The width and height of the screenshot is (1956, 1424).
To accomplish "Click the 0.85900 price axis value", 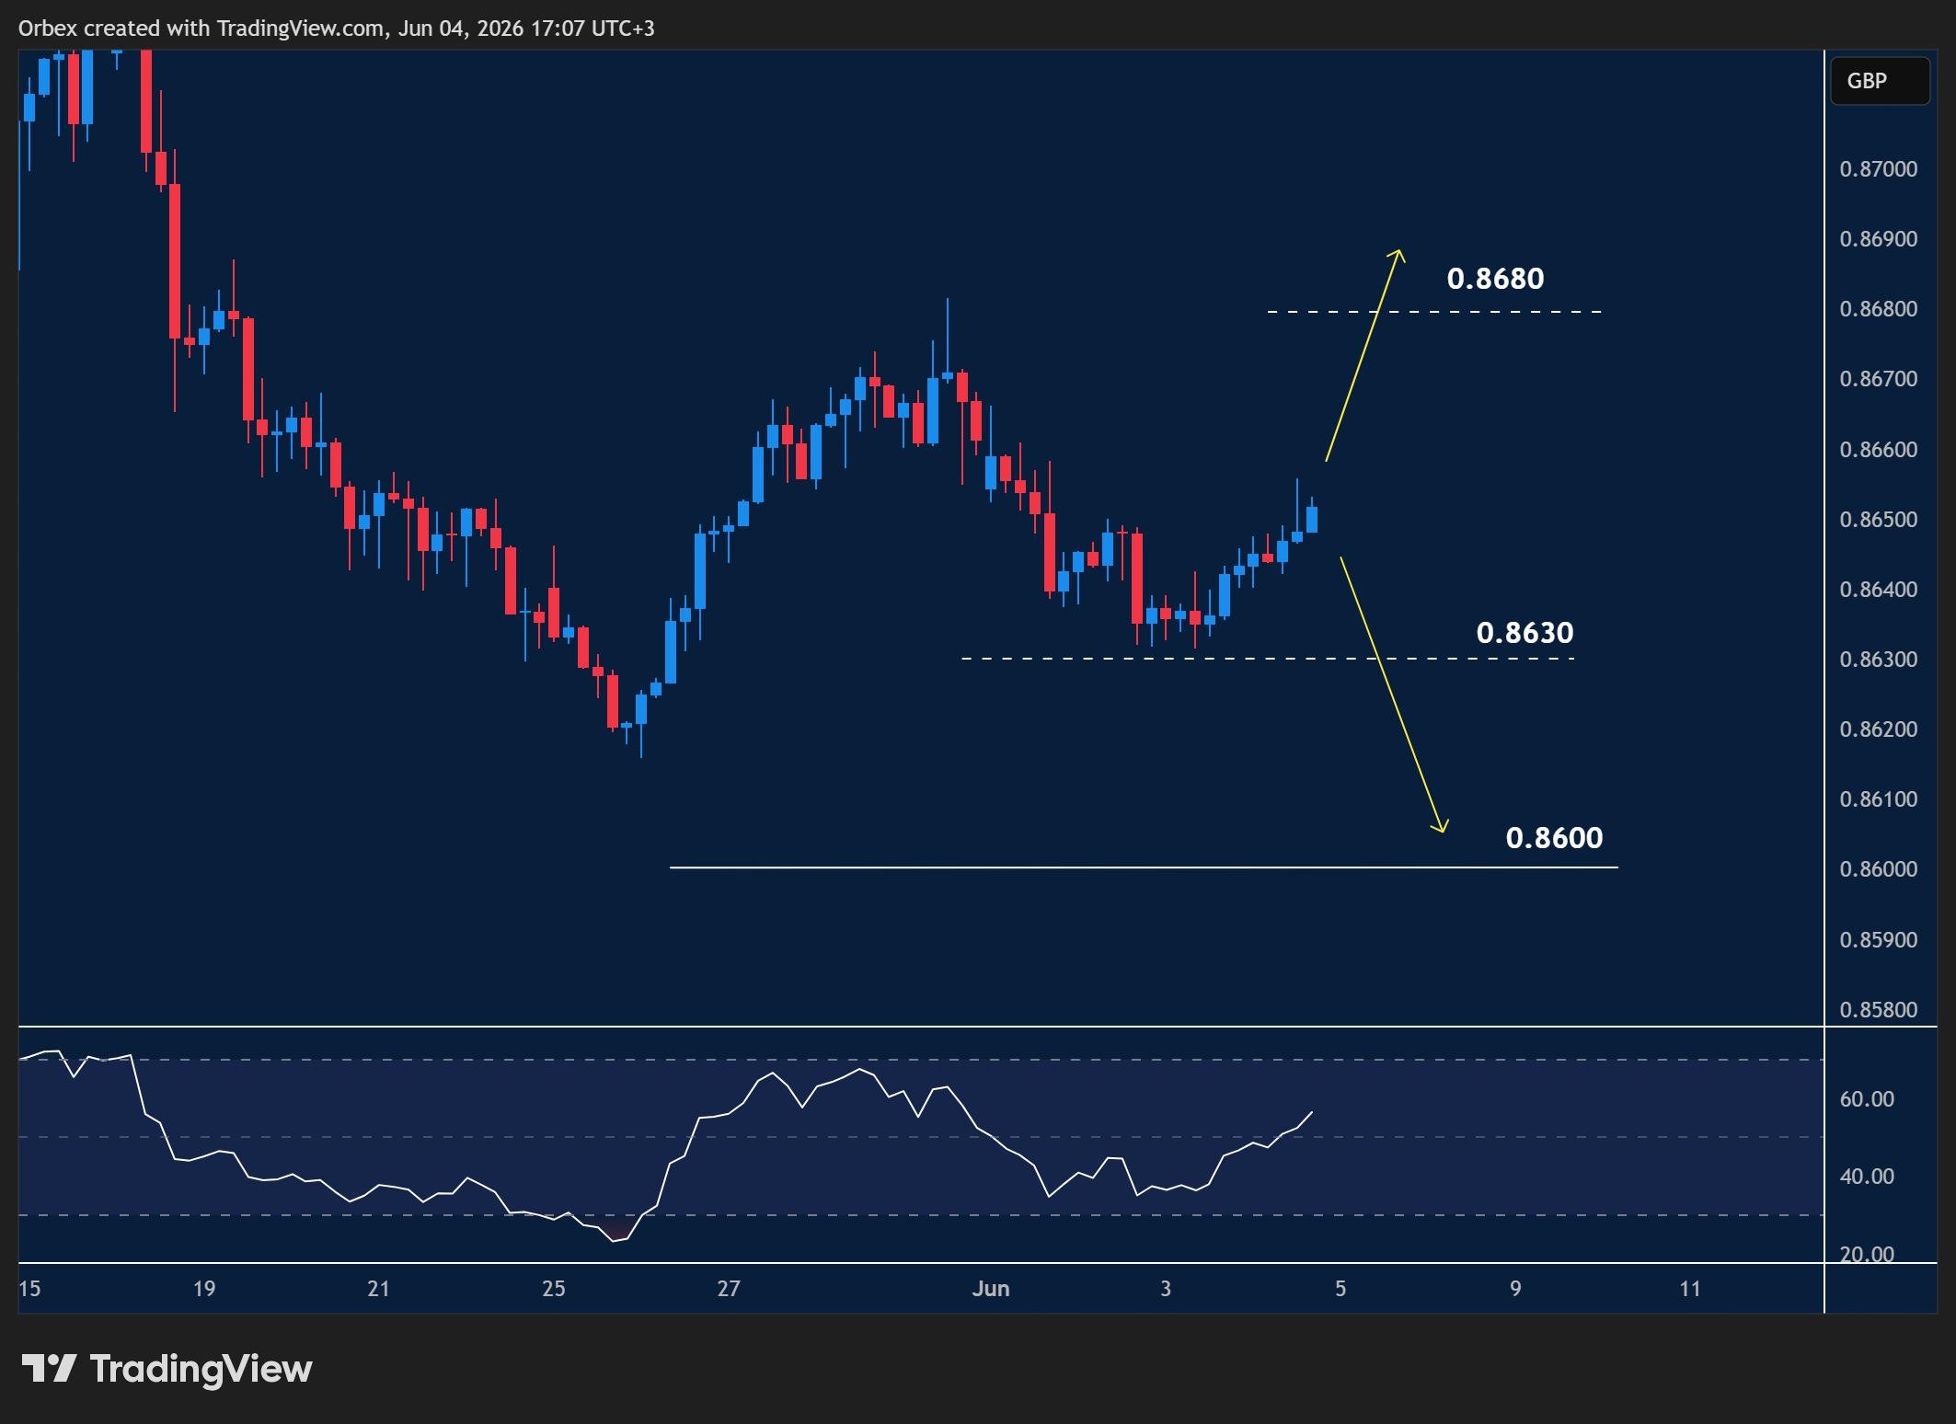I will pyautogui.click(x=1878, y=940).
